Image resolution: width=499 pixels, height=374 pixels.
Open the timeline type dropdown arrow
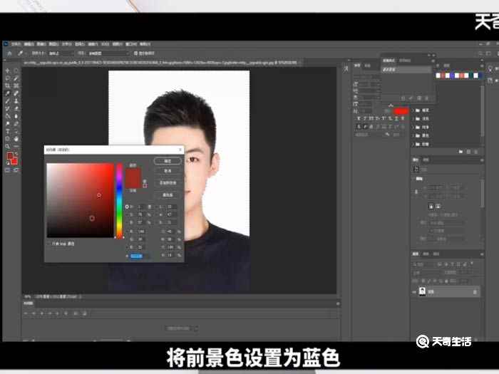pyautogui.click(x=195, y=328)
